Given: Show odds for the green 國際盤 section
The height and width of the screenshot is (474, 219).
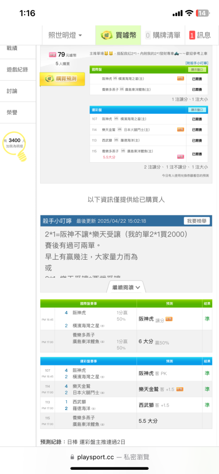Looking at the screenshot, I should 197,70.
